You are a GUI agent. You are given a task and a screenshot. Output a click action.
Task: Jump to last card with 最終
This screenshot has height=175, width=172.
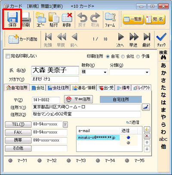pos(147,37)
